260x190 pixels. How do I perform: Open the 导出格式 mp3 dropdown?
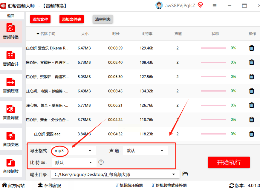click(x=74, y=151)
